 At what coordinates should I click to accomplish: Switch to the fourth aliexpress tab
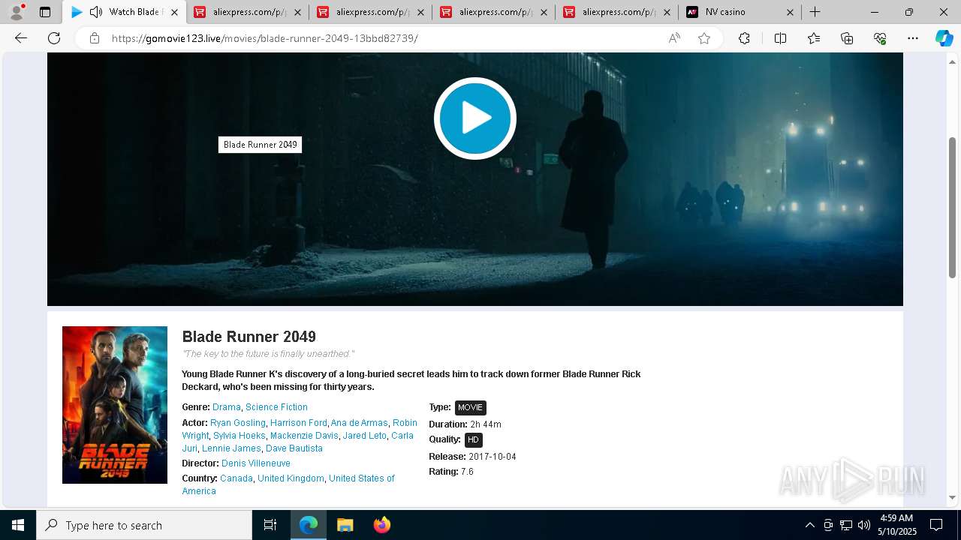tap(617, 12)
